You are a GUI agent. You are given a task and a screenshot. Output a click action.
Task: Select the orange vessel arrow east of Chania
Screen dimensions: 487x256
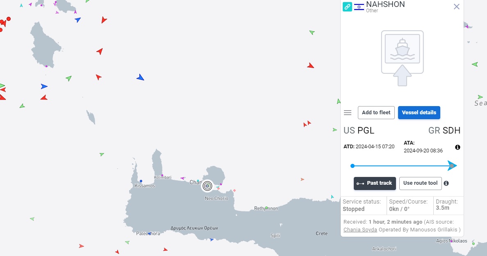click(x=302, y=179)
